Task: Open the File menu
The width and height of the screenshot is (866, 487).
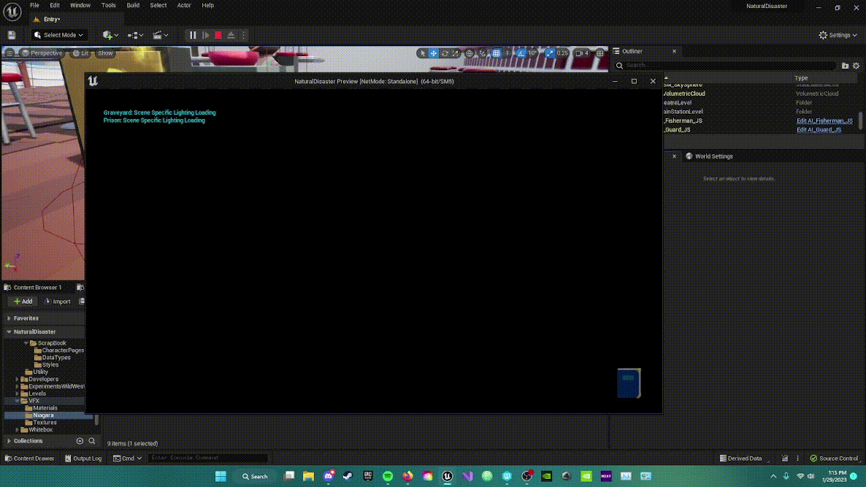Action: pos(35,5)
